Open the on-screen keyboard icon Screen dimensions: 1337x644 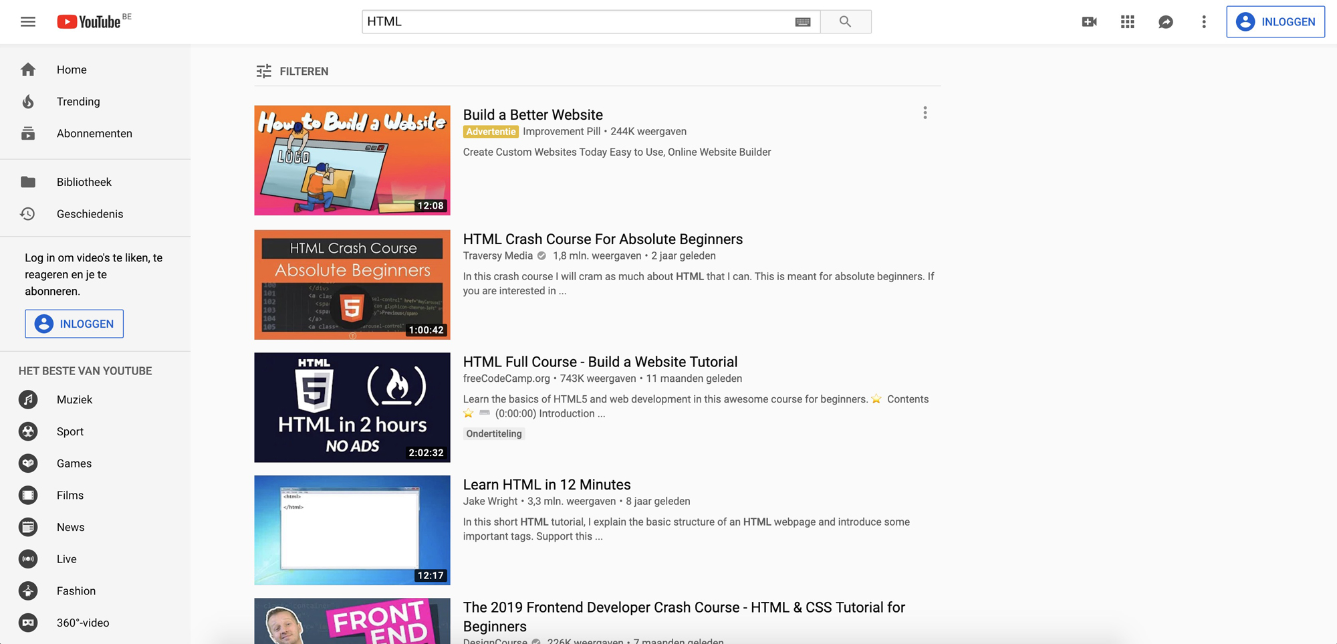pos(803,22)
